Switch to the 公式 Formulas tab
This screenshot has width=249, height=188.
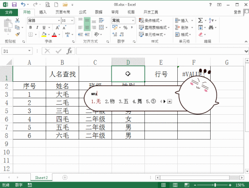point(83,12)
